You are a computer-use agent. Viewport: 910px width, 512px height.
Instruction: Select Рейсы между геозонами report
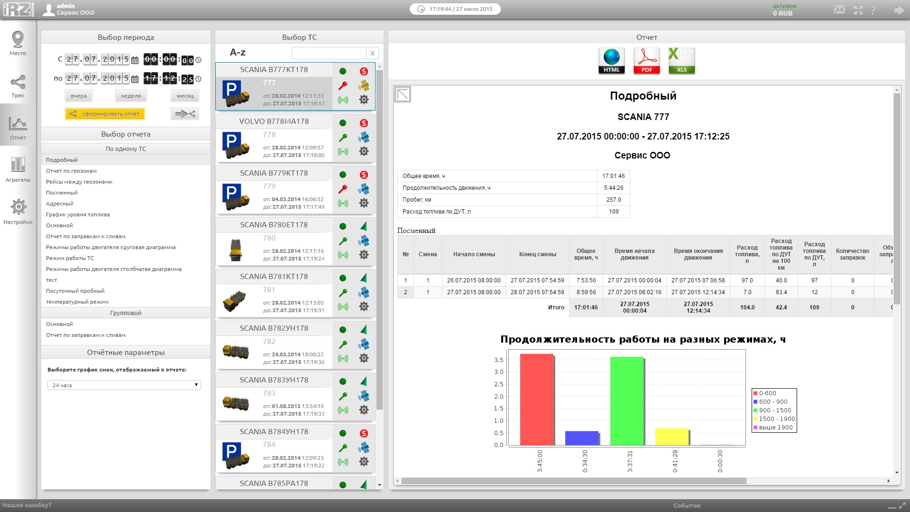[x=126, y=182]
